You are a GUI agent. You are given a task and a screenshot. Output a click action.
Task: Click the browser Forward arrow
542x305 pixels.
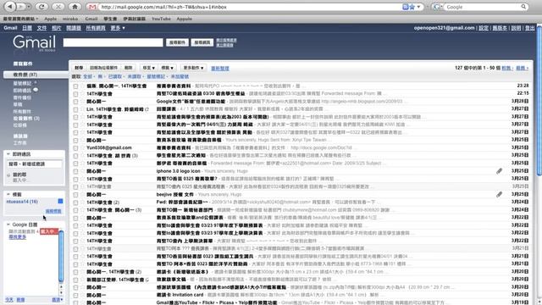[21, 6]
